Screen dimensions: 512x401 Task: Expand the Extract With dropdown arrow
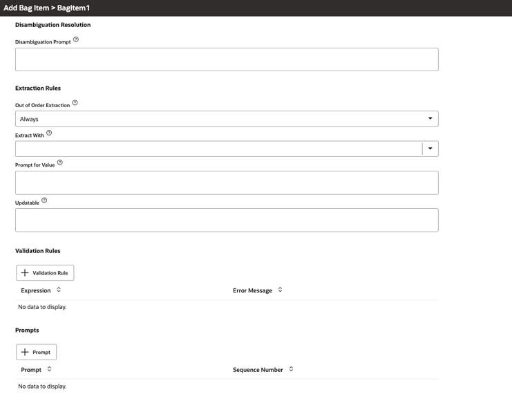[x=430, y=149]
